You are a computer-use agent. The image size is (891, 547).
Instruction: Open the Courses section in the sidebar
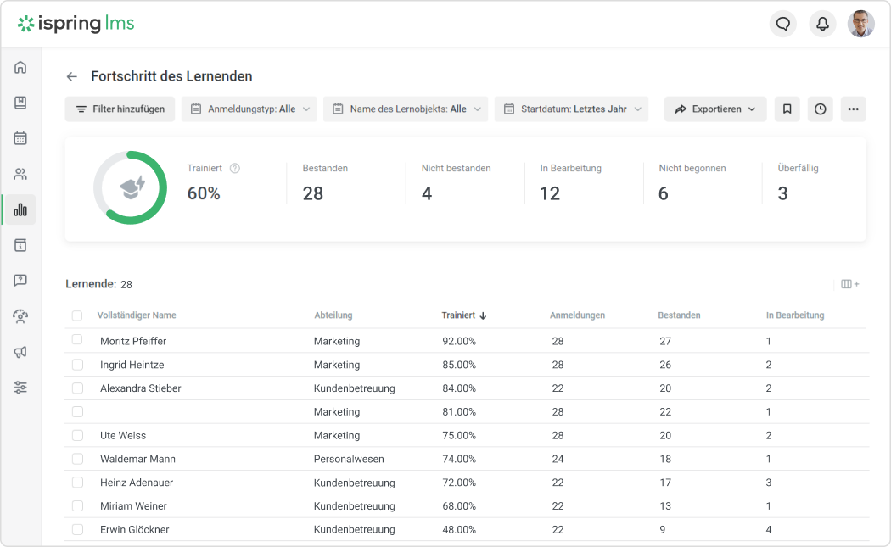coord(20,102)
